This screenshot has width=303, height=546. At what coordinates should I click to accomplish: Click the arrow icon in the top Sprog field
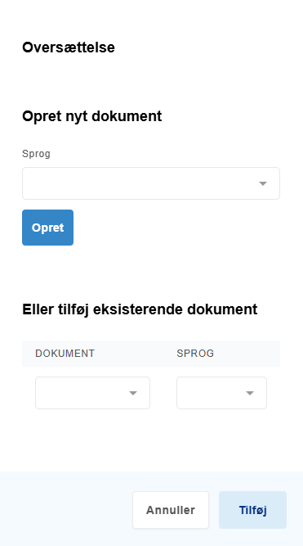coord(263,183)
